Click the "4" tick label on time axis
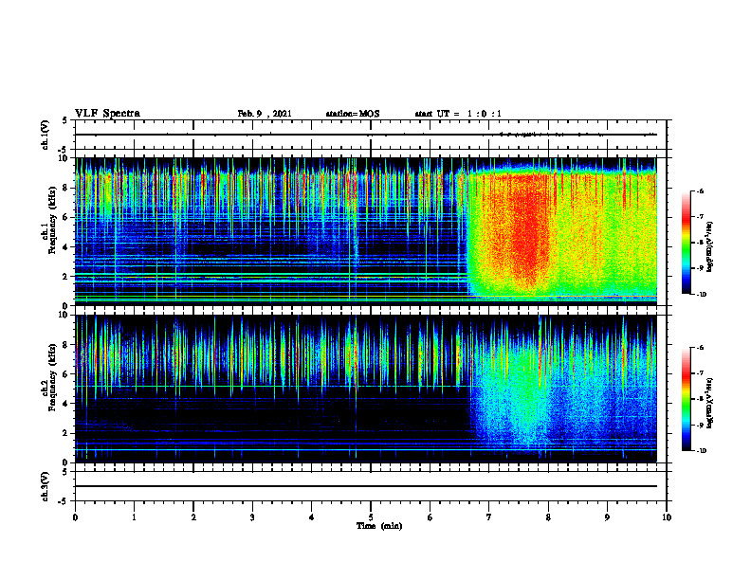The height and width of the screenshot is (580, 751). tap(312, 517)
